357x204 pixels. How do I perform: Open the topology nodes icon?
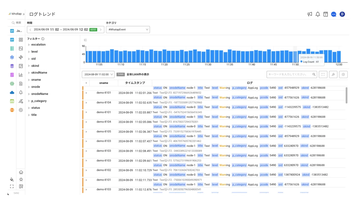(x=21, y=57)
